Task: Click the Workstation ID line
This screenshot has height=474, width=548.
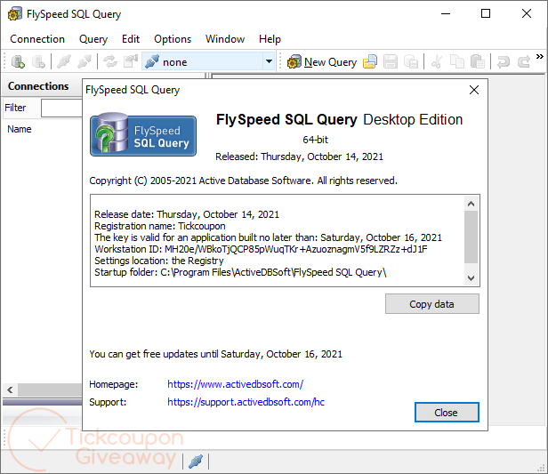Action: coord(261,249)
